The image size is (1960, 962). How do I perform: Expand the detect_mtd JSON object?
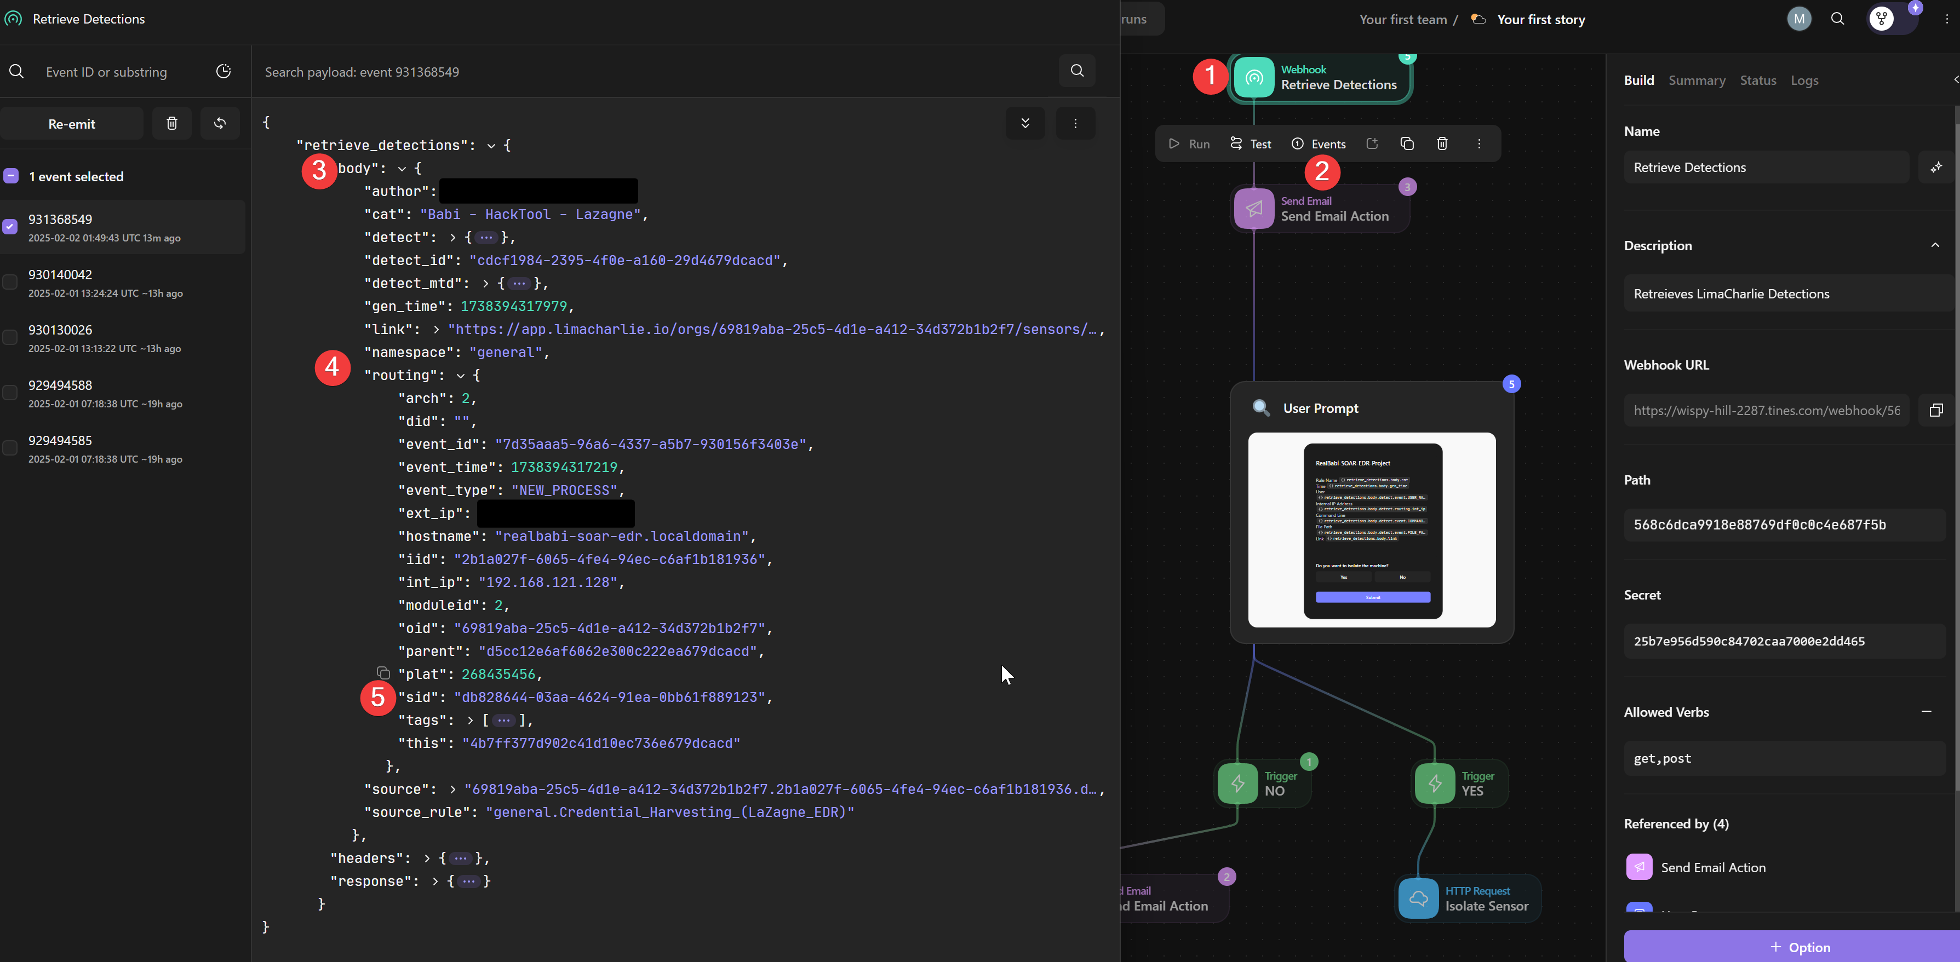[485, 284]
